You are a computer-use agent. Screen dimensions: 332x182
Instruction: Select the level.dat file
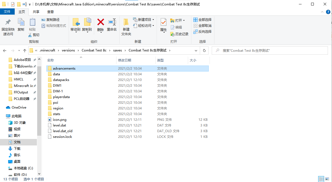59,125
